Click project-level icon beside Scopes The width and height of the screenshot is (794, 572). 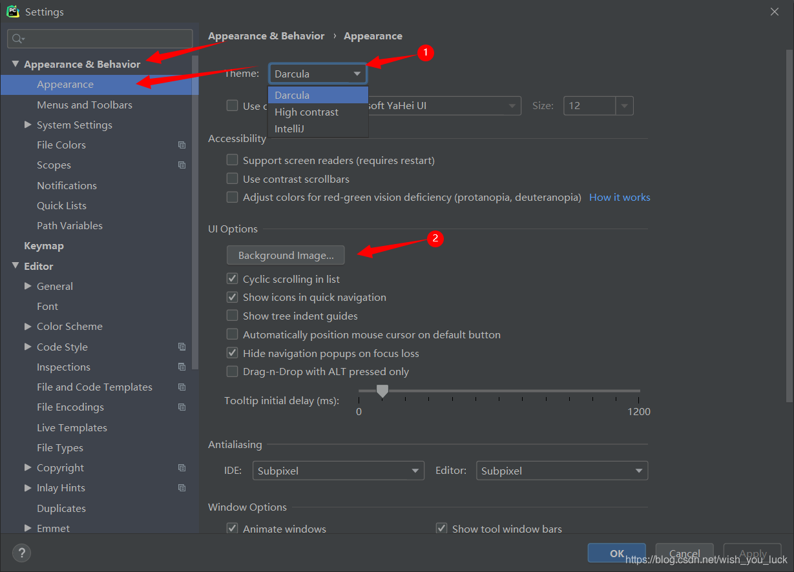pos(182,165)
